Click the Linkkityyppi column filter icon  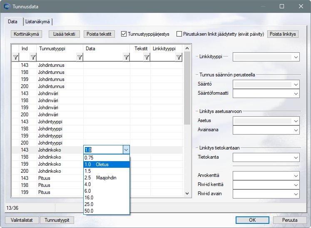coord(179,58)
